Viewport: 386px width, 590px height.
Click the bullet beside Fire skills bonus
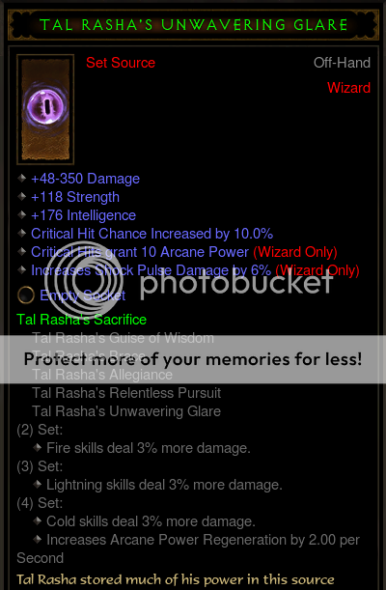coord(38,448)
